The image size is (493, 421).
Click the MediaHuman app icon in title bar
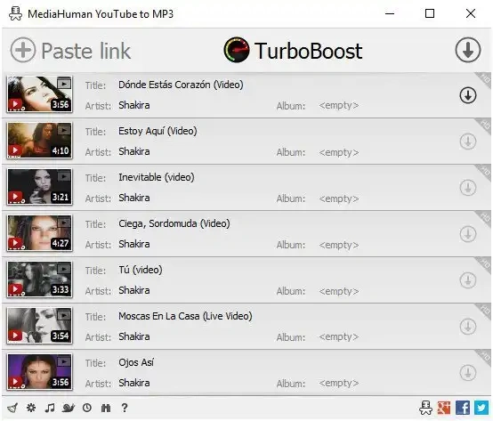[15, 14]
